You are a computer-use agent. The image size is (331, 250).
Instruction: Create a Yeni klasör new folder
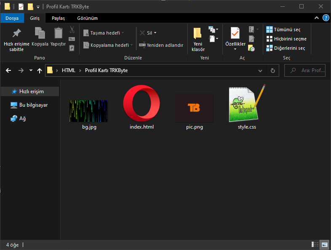tap(198, 40)
